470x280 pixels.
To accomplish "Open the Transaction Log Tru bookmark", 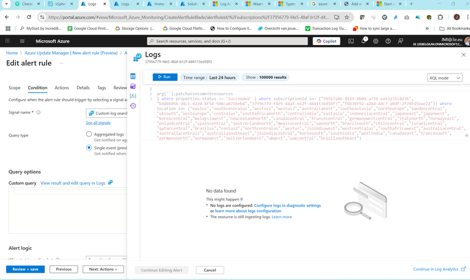I will coord(326,29).
